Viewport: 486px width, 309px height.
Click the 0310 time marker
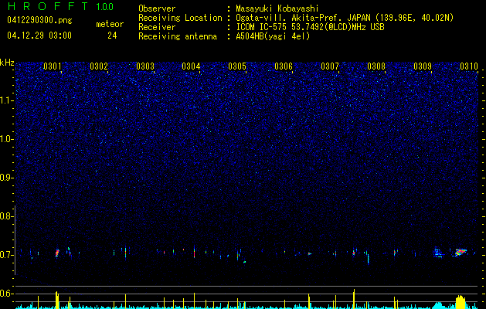pos(469,66)
